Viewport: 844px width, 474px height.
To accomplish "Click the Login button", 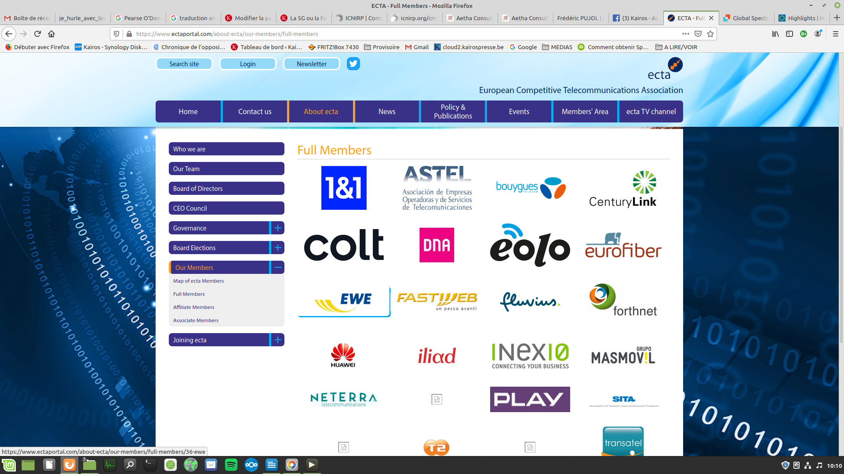I will (248, 64).
